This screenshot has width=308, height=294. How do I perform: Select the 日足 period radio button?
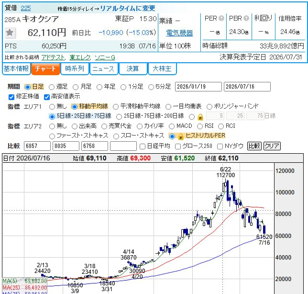(28, 87)
